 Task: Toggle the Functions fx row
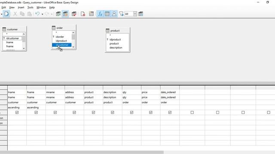tap(100, 14)
